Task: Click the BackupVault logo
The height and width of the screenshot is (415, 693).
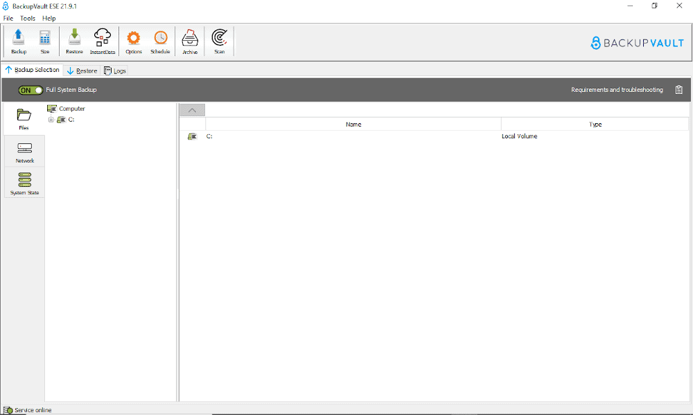Action: click(637, 43)
